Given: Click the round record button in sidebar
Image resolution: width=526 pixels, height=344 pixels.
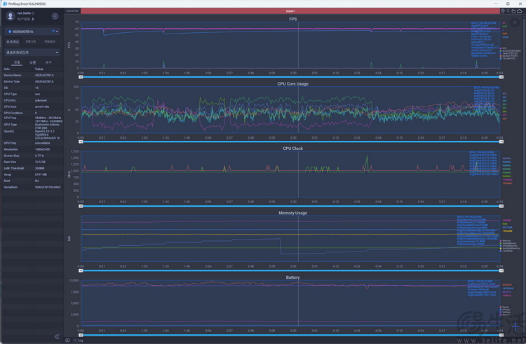Looking at the screenshot, I should [55, 16].
